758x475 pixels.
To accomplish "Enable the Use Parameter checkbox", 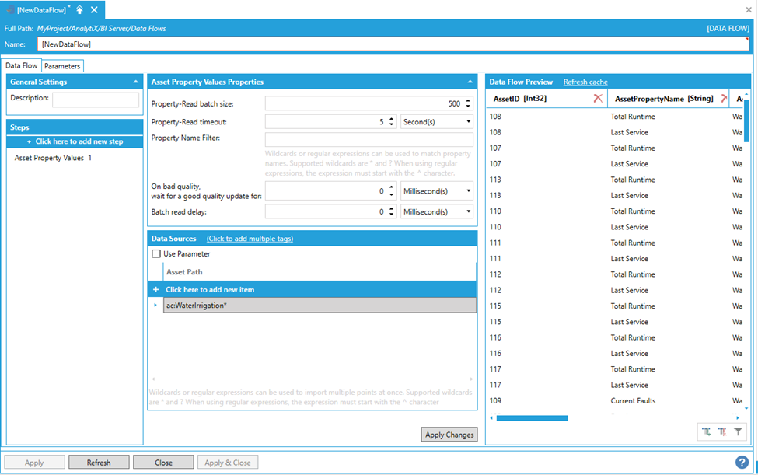I will [x=156, y=253].
